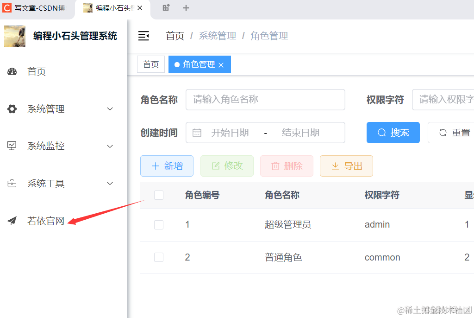Expand the 系统工具 submenu arrow
This screenshot has height=318, width=474.
110,184
